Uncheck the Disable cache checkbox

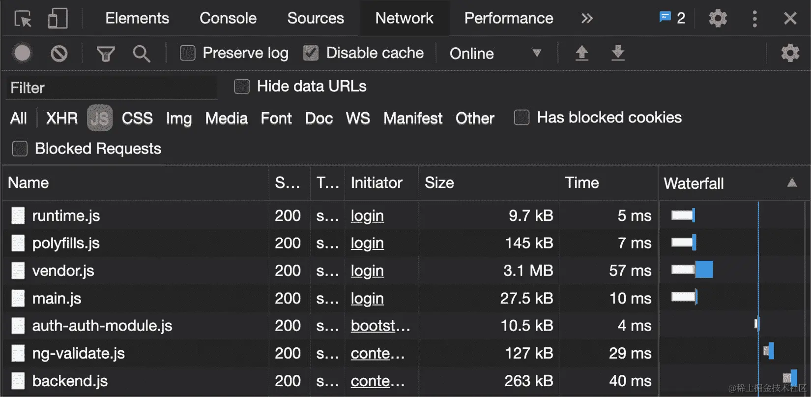(x=311, y=53)
